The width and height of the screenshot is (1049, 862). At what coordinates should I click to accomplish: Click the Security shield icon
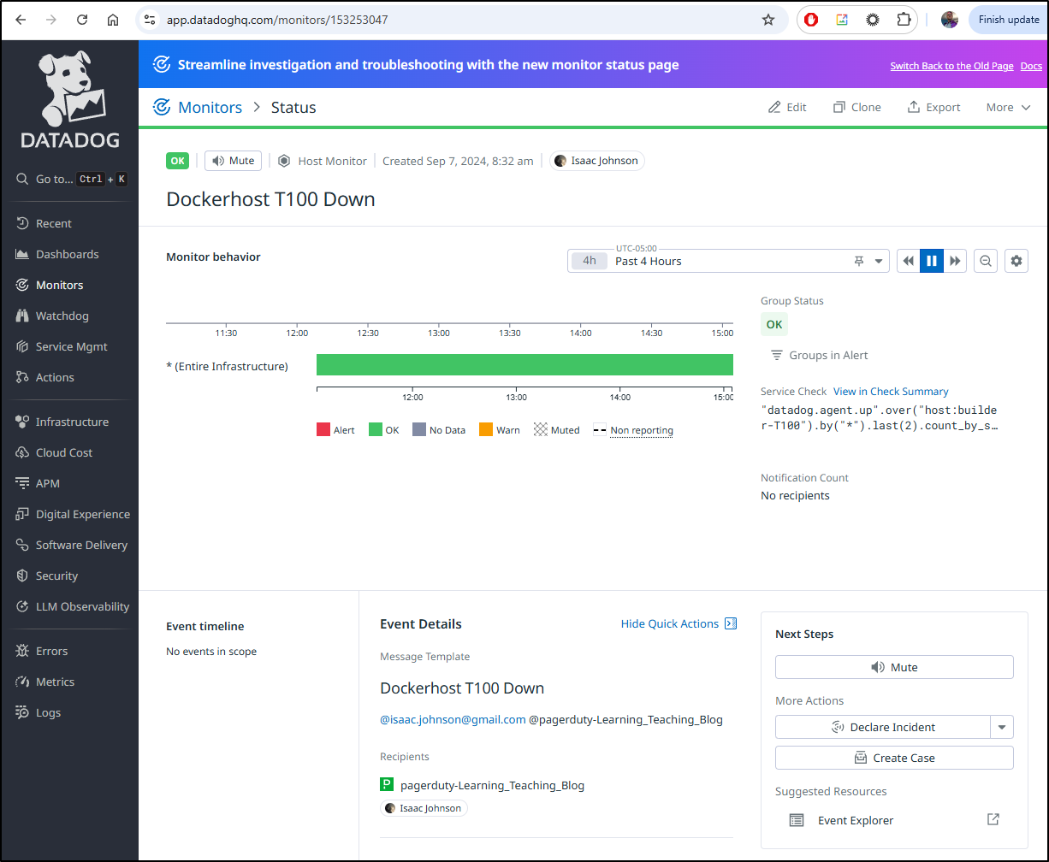(x=22, y=576)
